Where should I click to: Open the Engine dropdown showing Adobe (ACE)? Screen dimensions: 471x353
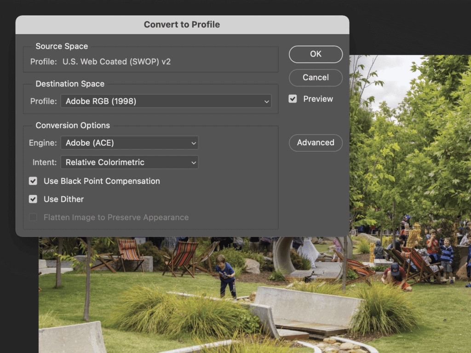pos(129,143)
